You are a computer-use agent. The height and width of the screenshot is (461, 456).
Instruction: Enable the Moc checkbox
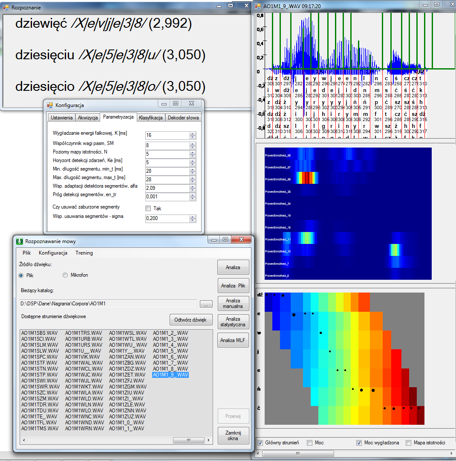[x=309, y=443]
